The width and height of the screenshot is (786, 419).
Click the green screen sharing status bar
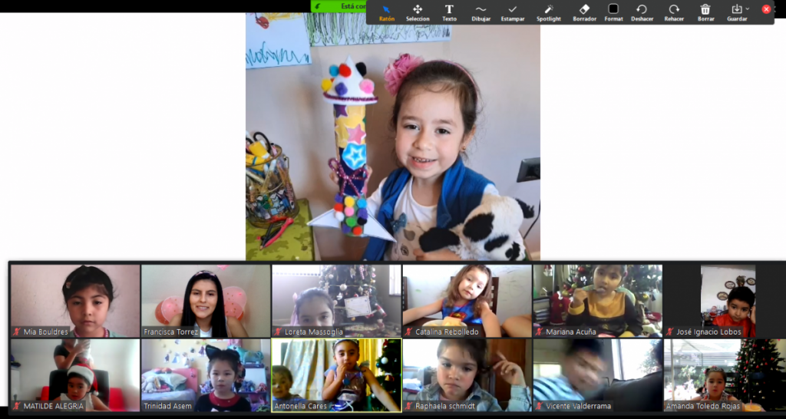click(338, 6)
